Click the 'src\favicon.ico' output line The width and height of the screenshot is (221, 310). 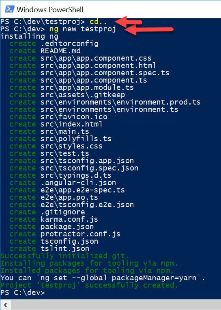58,117
